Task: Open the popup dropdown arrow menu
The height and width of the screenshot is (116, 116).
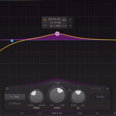Action: (70, 26)
